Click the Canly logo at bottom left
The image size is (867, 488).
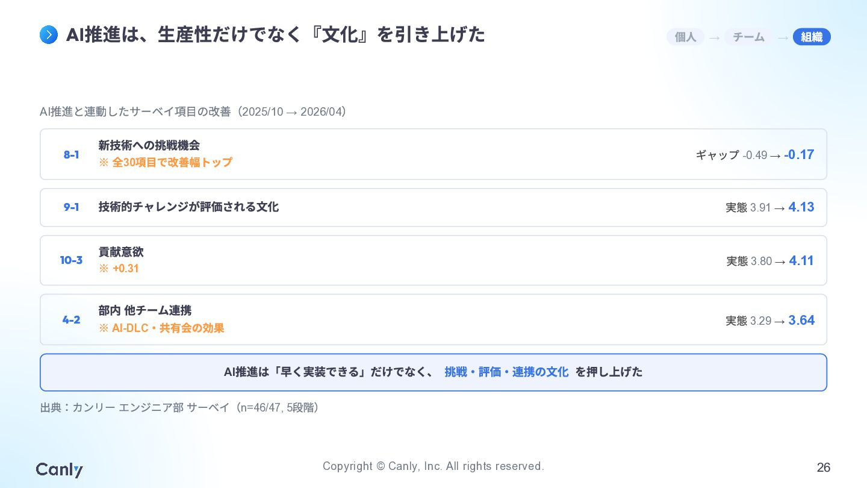pos(59,469)
